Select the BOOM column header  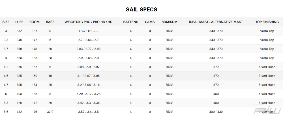(35, 22)
